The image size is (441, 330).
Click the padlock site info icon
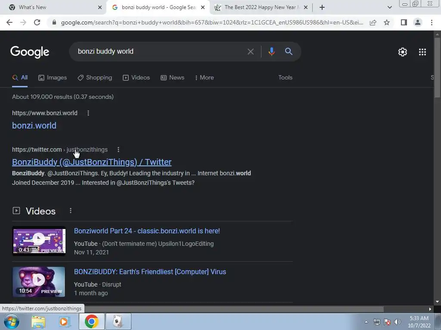(54, 22)
